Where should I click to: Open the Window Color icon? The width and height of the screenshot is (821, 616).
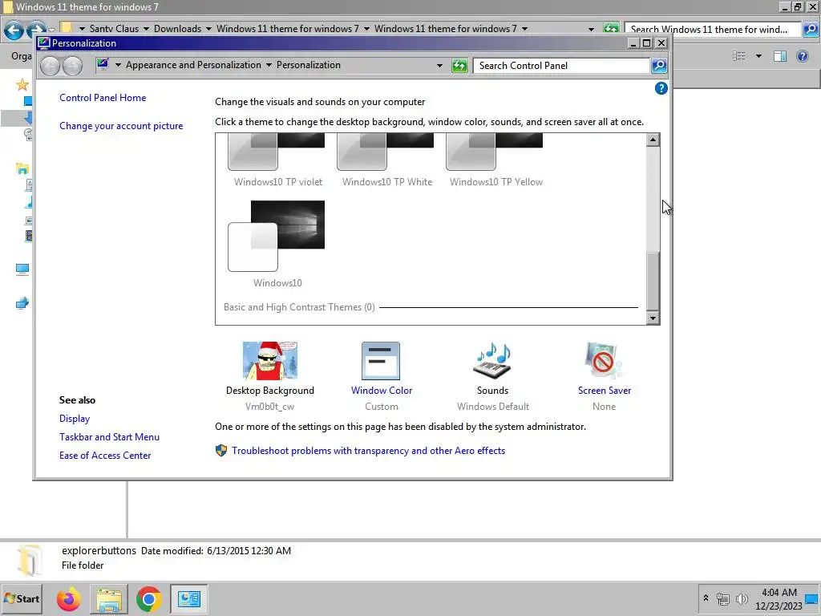click(x=381, y=361)
